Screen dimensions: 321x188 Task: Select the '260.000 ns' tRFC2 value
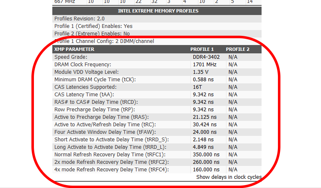pos(206,162)
